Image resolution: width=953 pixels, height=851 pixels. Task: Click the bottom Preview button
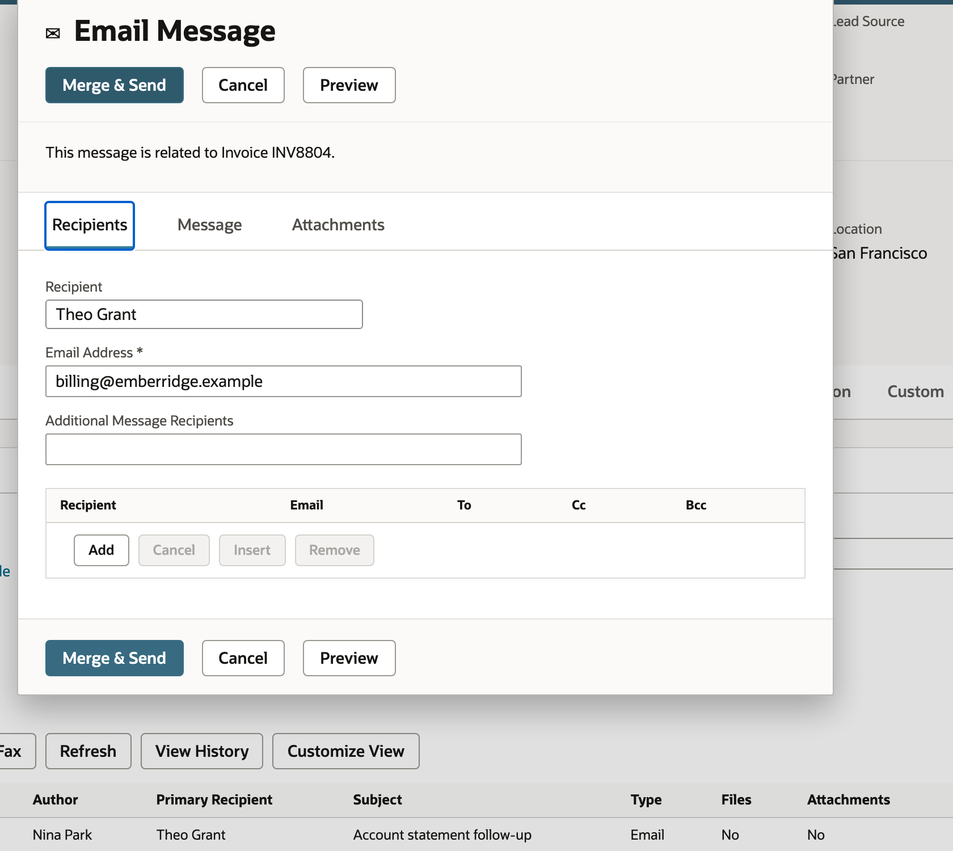[349, 658]
